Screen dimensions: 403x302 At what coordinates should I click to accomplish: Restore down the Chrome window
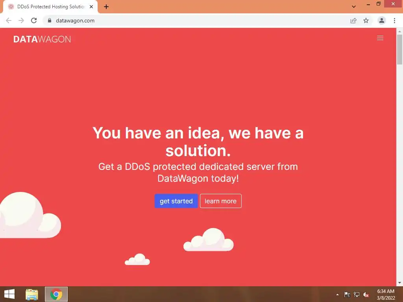pyautogui.click(x=378, y=4)
